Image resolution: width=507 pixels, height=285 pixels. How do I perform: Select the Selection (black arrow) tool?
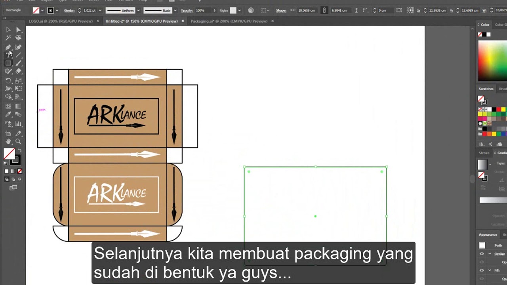8,30
